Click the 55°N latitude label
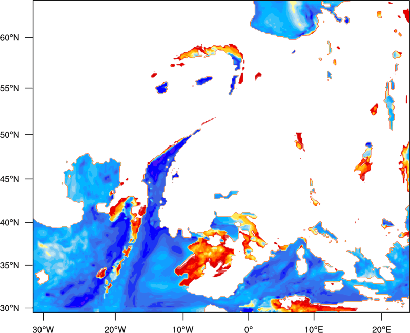 pyautogui.click(x=10, y=88)
